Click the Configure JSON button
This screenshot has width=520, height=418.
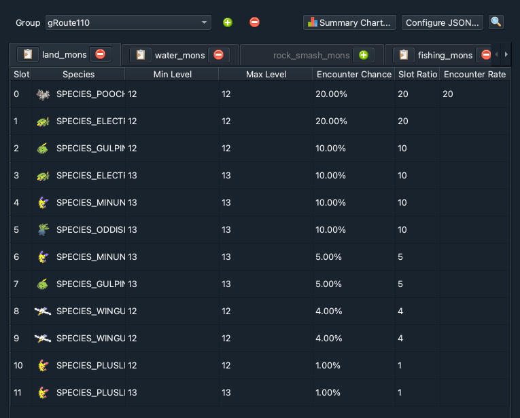tap(442, 22)
